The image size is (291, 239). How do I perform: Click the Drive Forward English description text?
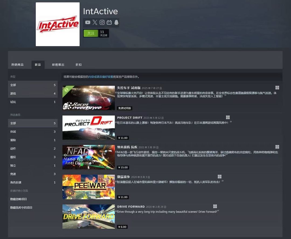click(167, 212)
